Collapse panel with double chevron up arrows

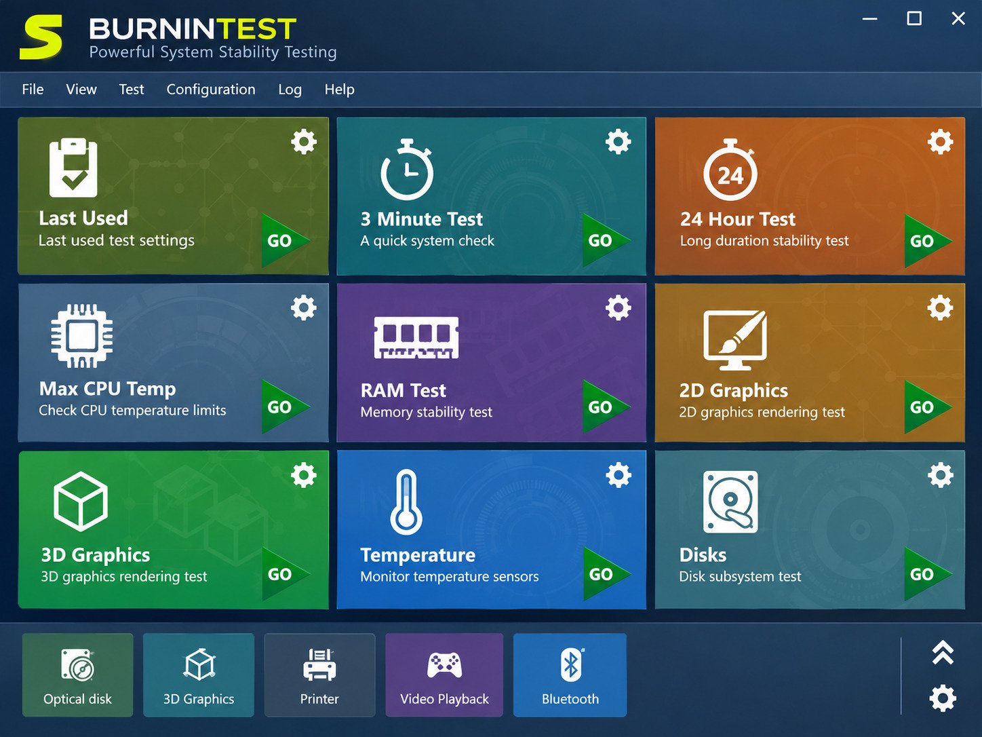click(x=943, y=652)
